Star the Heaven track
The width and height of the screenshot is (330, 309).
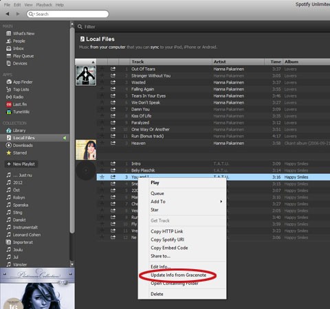point(102,143)
